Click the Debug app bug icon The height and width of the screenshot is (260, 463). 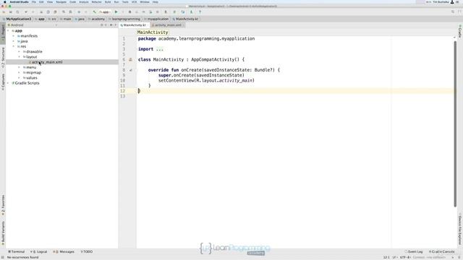[x=129, y=12]
